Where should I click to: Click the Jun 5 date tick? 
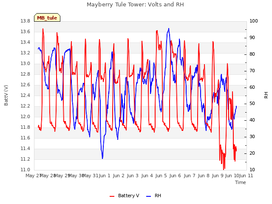pyautogui.click(x=161, y=176)
